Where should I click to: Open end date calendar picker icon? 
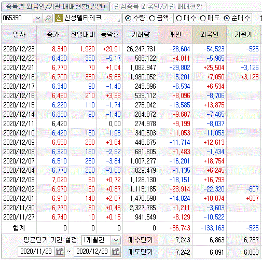point(116,251)
